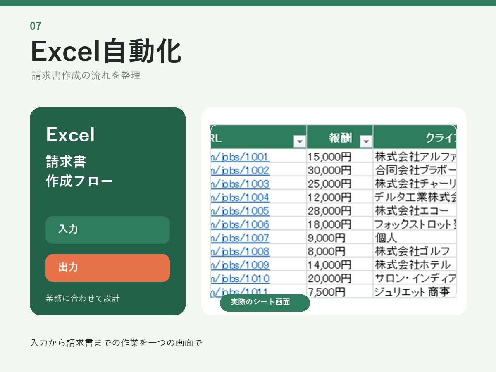Click the 業務に合わせて設計 note

tap(83, 298)
